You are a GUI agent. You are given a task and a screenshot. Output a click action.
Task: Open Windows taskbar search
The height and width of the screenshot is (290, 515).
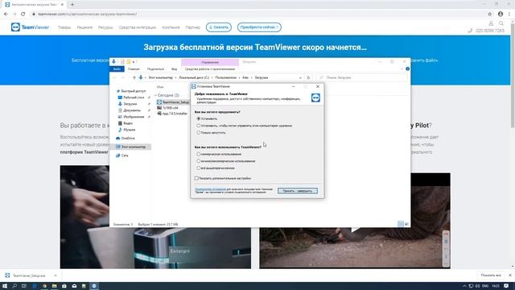(x=14, y=286)
